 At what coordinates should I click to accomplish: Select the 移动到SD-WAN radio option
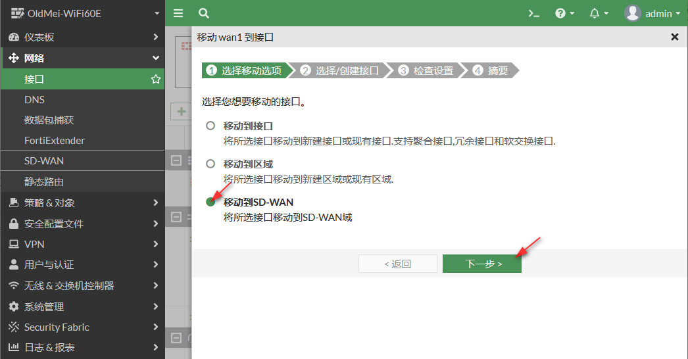(210, 202)
